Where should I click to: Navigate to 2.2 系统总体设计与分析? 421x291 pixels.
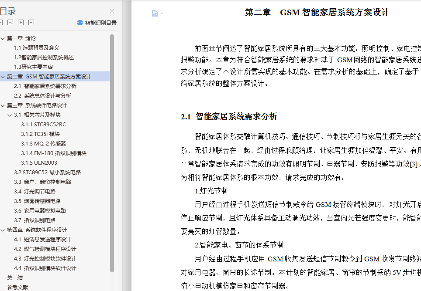(42, 96)
